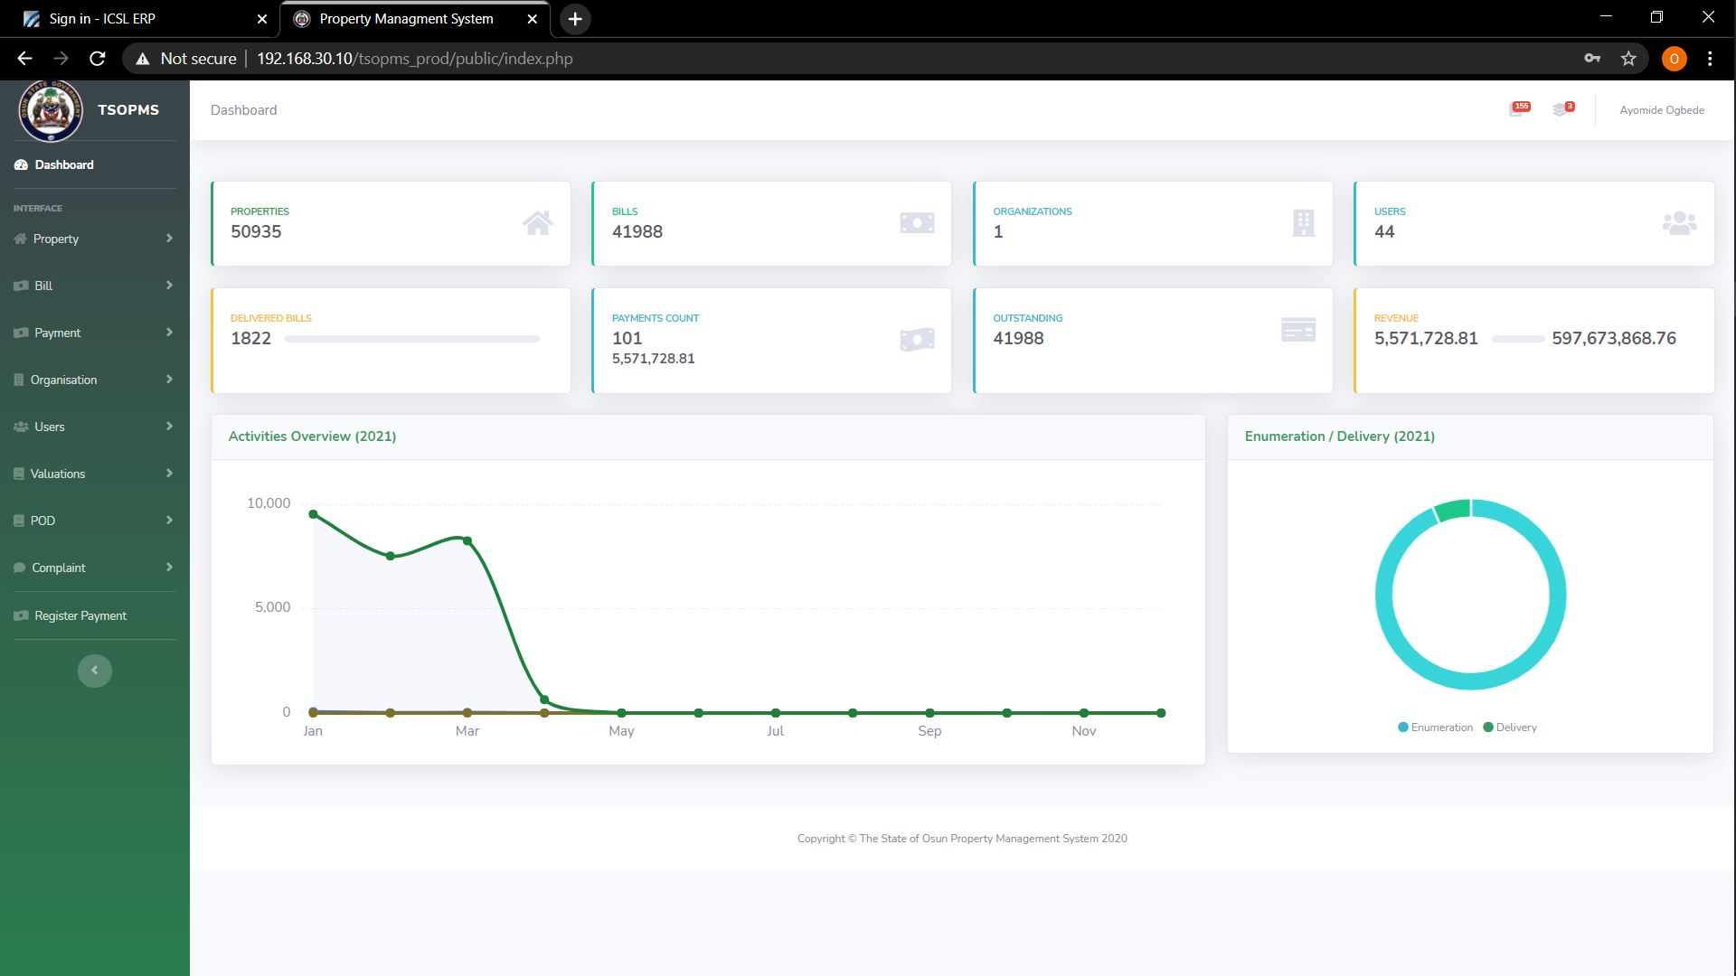The image size is (1736, 976).
Task: Click the OUTSTANDING count 41988
Action: [x=1018, y=338]
